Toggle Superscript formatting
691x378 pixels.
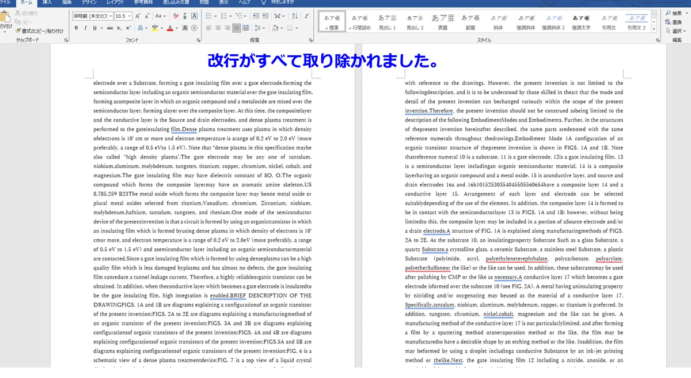tap(128, 28)
